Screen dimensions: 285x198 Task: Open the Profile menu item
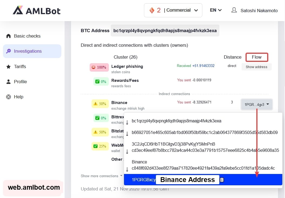20,82
